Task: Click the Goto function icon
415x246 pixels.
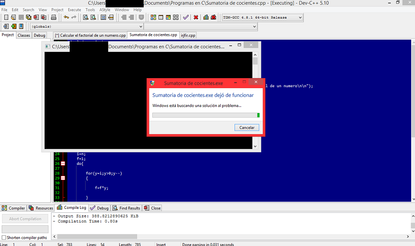Action: [103, 17]
